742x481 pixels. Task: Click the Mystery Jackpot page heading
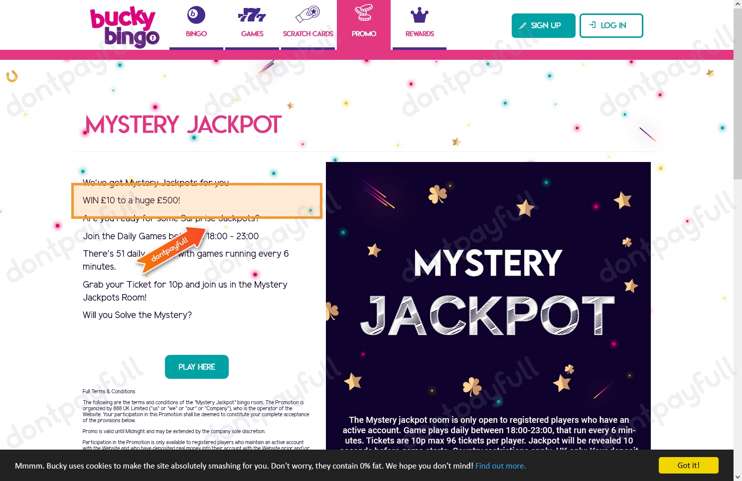(x=183, y=125)
